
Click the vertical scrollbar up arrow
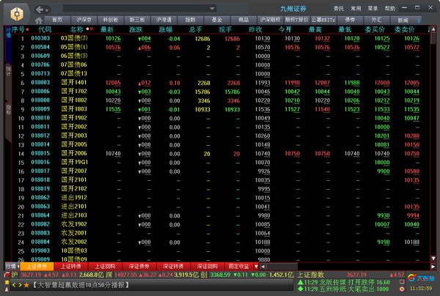click(x=433, y=29)
